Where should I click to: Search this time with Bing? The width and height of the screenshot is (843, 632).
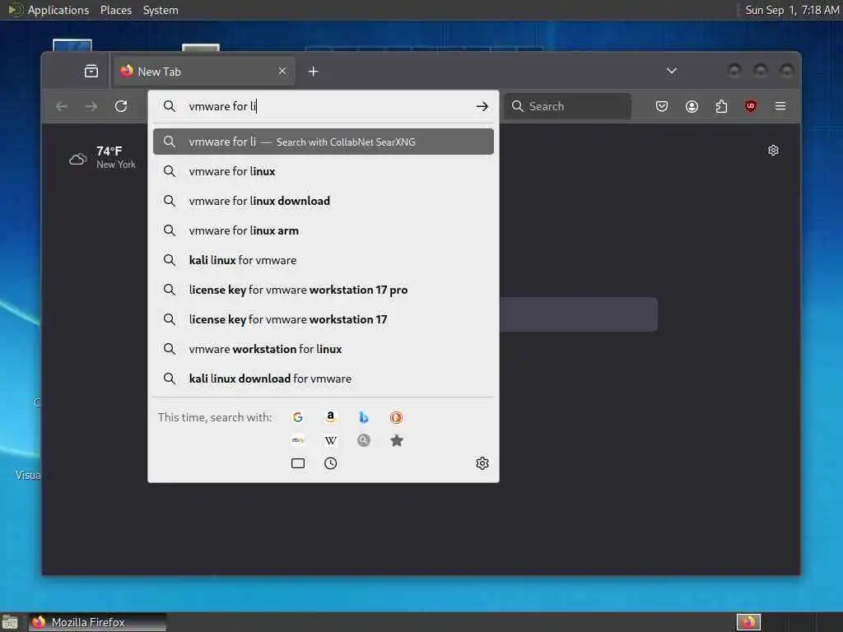pos(363,417)
